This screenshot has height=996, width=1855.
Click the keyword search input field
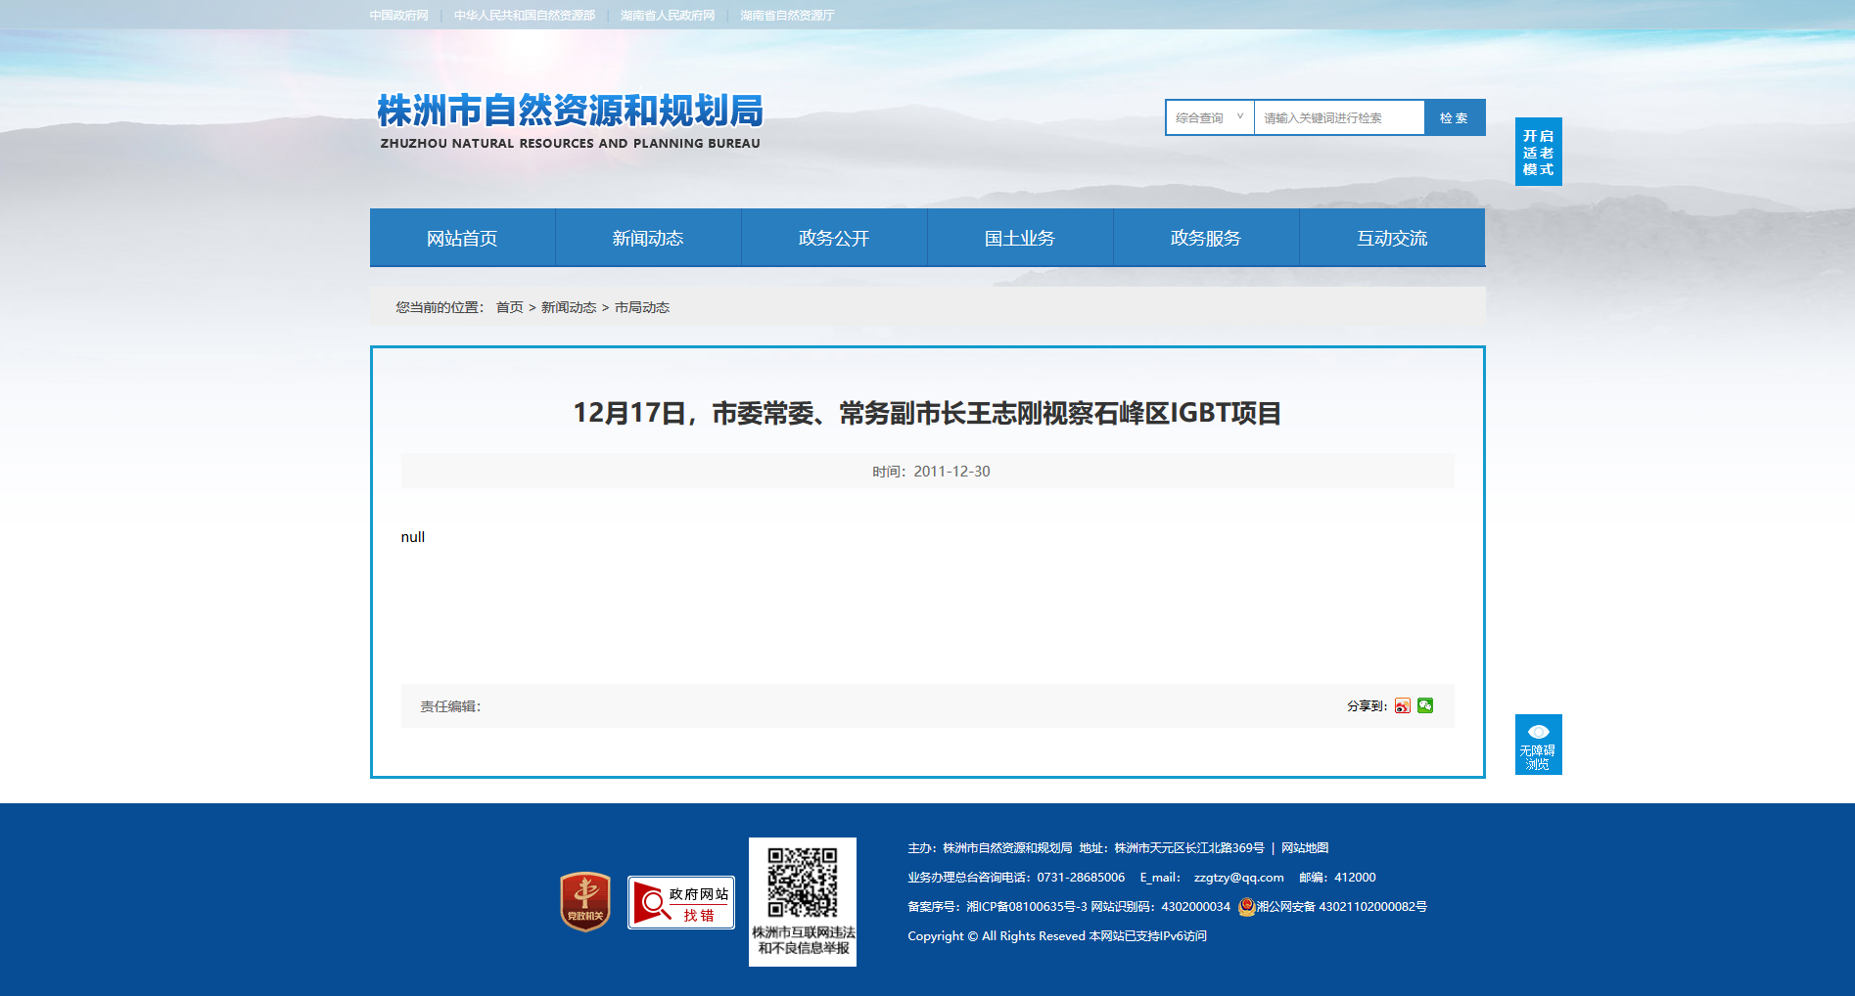pos(1339,117)
